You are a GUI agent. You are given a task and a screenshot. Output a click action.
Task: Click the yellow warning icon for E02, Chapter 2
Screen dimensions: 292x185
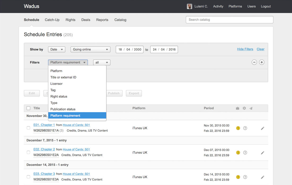[x=238, y=153]
